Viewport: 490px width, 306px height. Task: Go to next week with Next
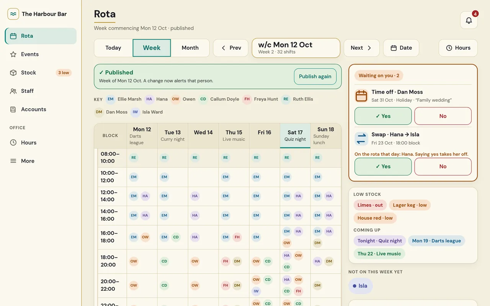click(361, 48)
